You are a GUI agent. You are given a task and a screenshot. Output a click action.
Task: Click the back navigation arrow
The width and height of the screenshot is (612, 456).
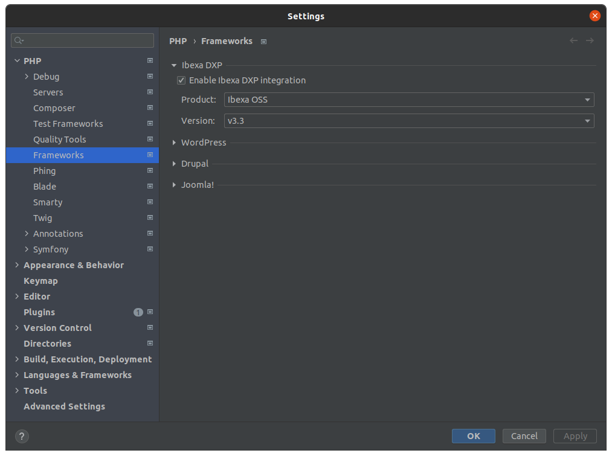click(573, 40)
